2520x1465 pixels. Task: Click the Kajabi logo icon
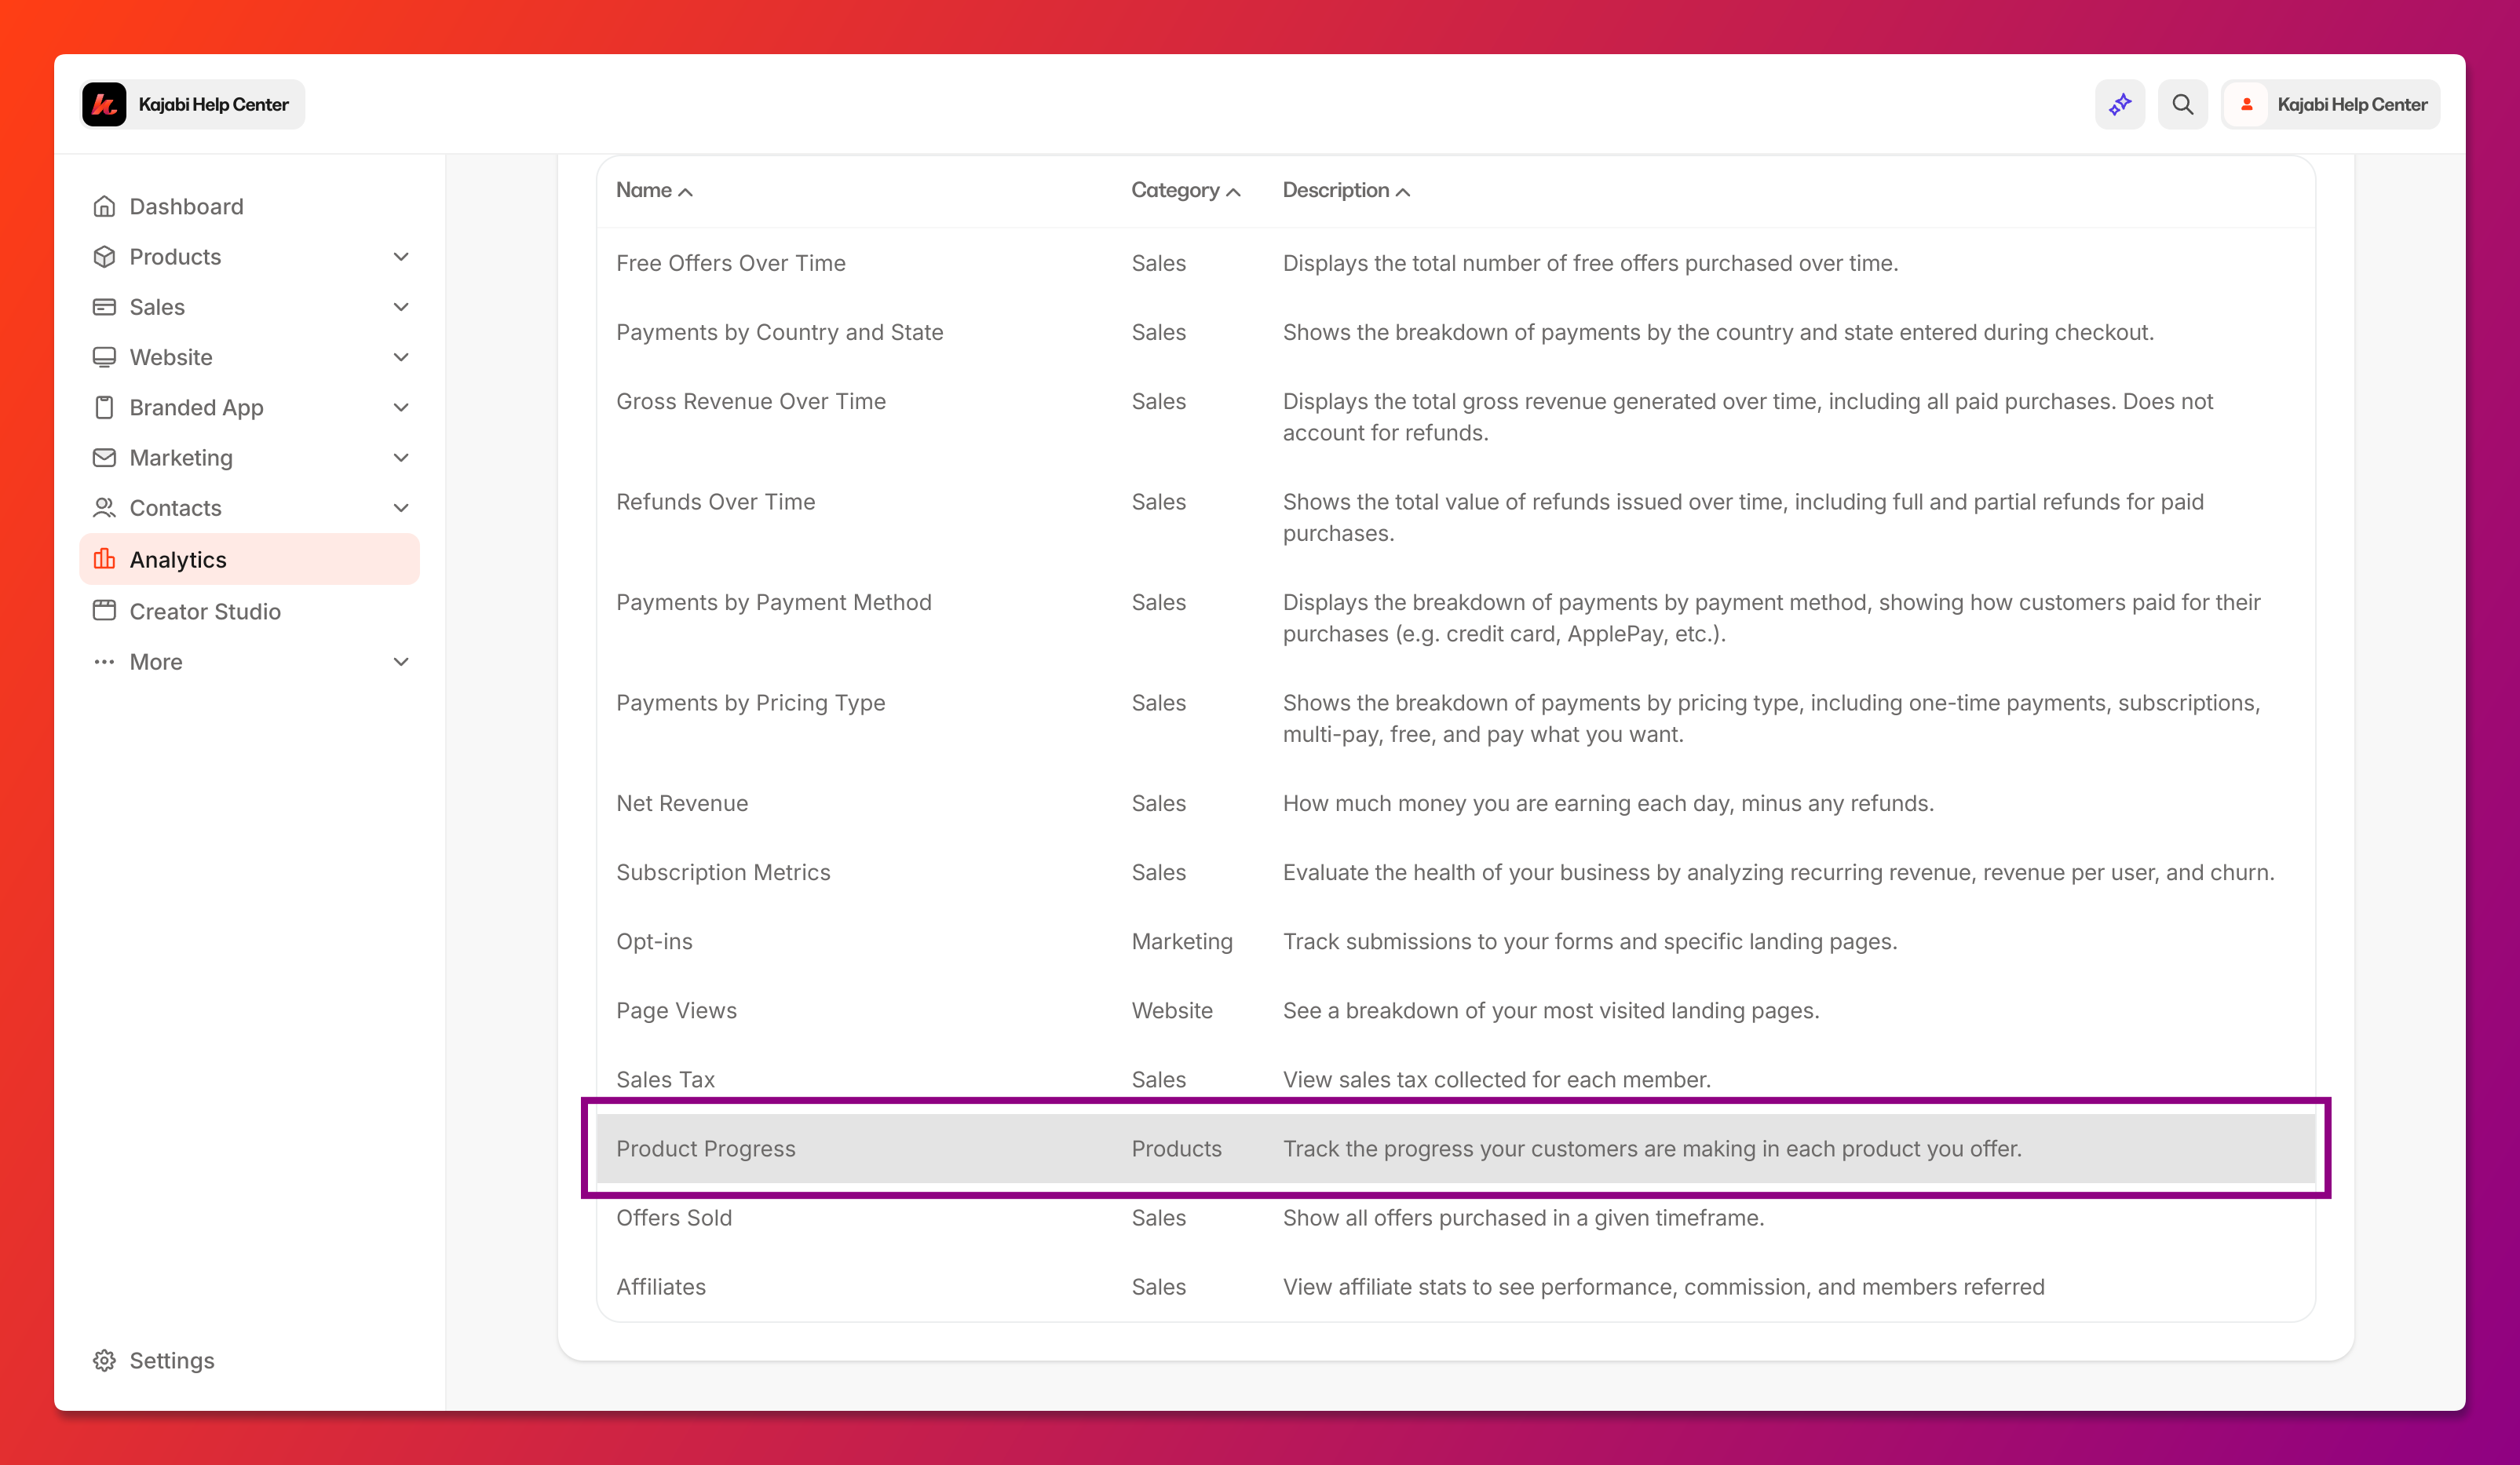[x=104, y=104]
